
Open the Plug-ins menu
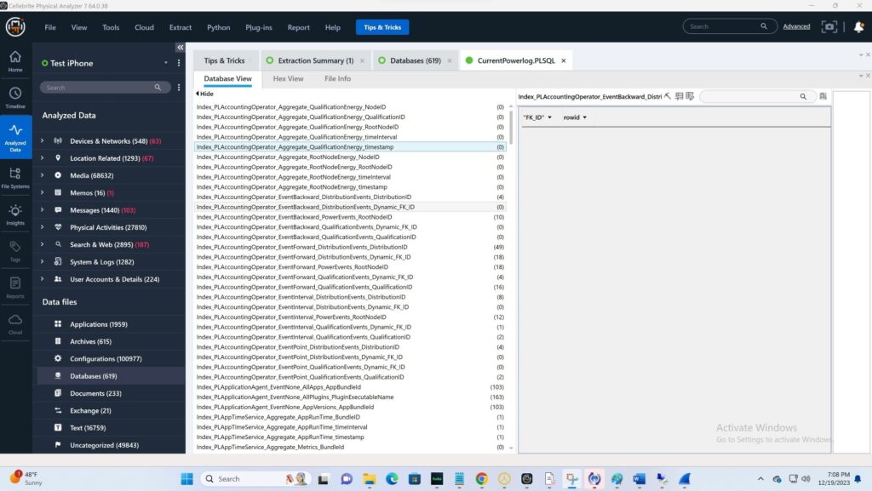point(259,27)
